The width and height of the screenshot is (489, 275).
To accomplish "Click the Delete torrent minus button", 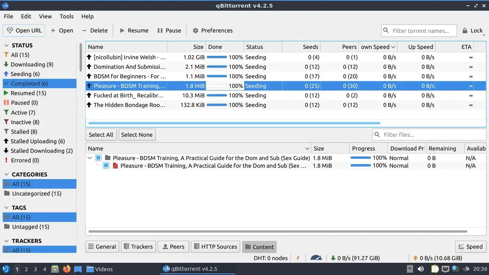I will coord(95,31).
